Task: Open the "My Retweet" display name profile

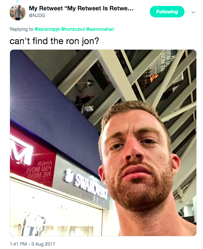Action: pyautogui.click(x=81, y=8)
